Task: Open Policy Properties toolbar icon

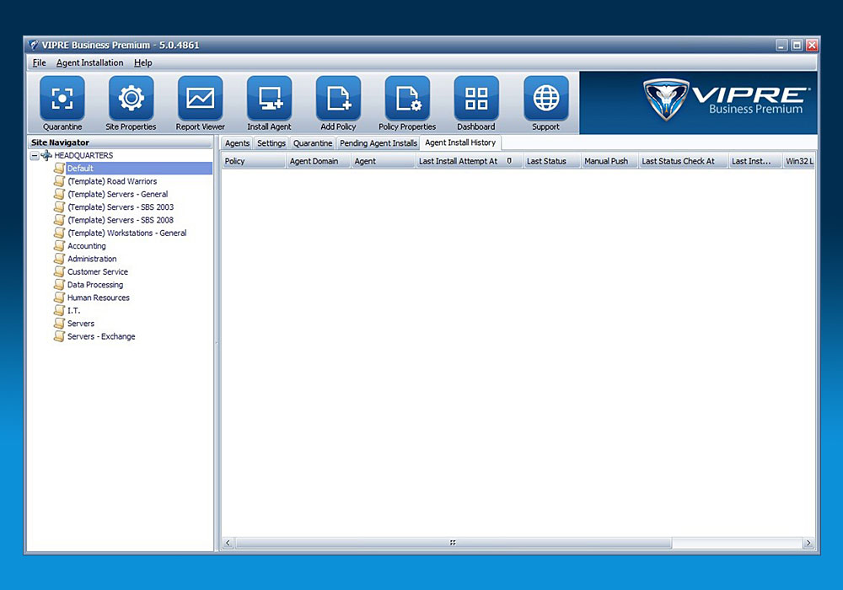Action: (x=407, y=99)
